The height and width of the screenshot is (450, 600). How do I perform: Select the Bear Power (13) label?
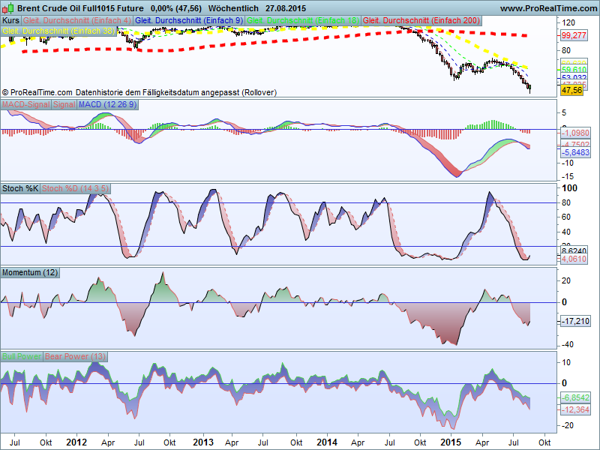click(76, 356)
